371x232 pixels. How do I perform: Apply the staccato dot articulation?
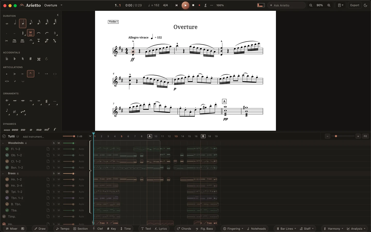(7, 74)
